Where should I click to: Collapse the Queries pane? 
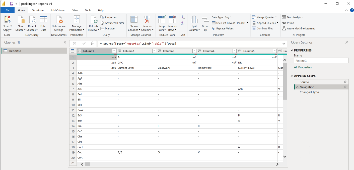65,42
